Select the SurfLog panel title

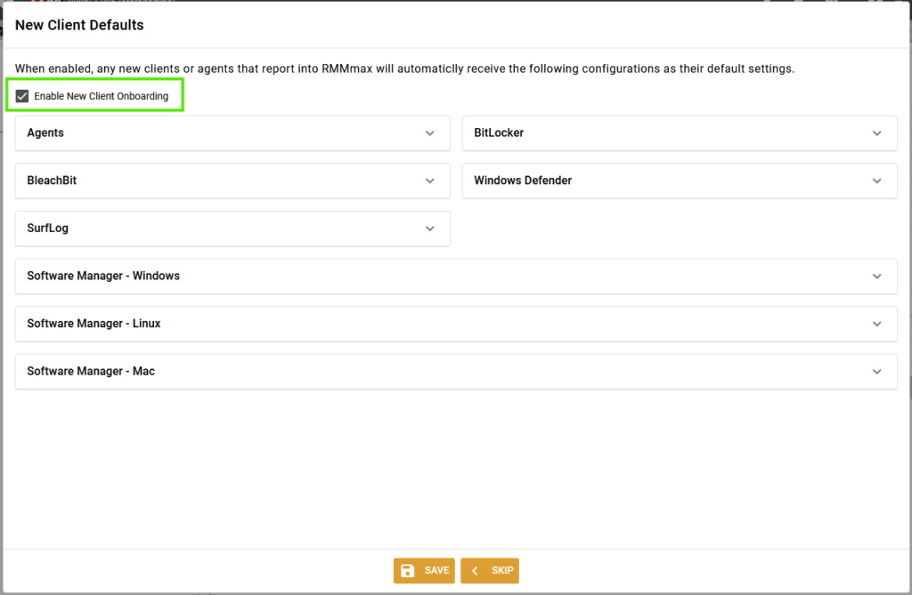(48, 228)
